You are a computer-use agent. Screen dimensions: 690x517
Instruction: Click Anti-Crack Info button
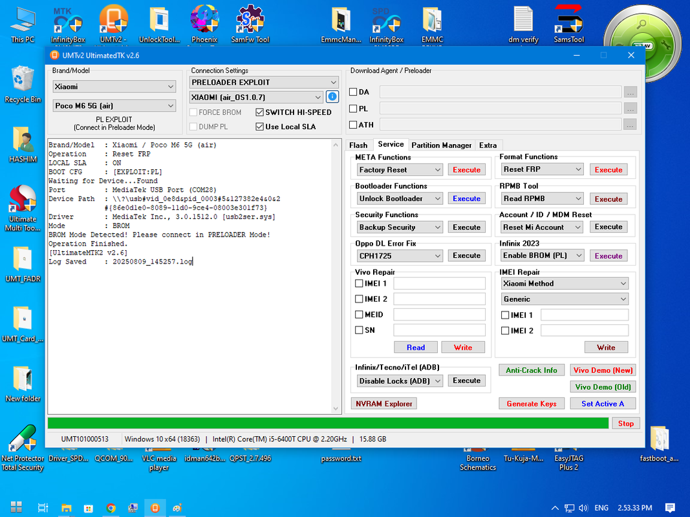click(532, 370)
